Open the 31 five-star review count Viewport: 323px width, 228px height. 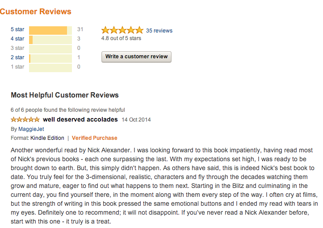[x=80, y=29]
